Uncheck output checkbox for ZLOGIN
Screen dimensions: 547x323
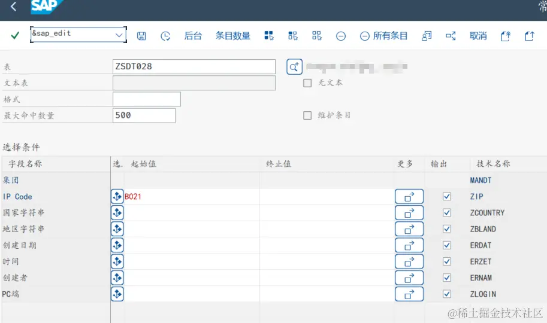tap(447, 294)
